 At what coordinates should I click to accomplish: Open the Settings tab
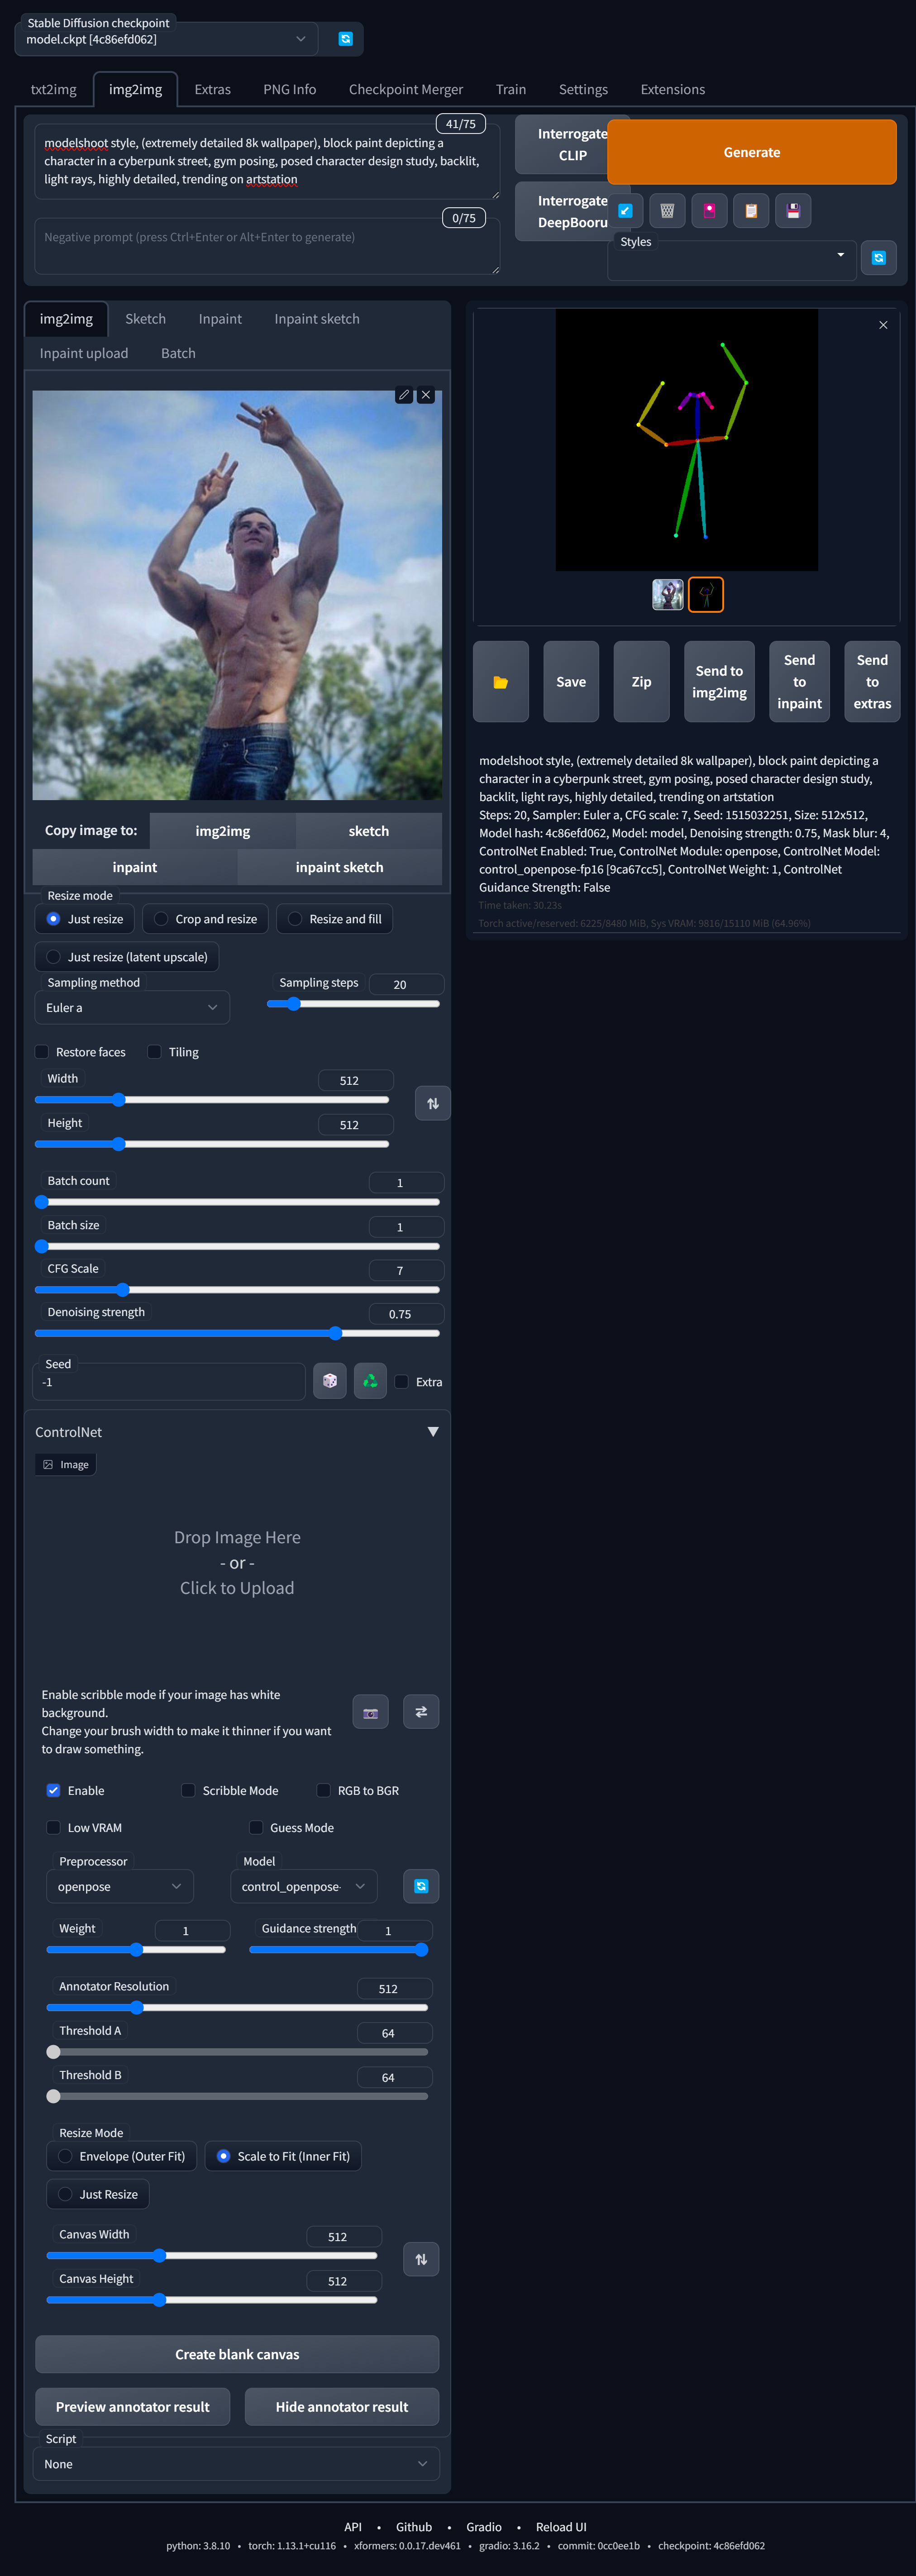tap(583, 89)
